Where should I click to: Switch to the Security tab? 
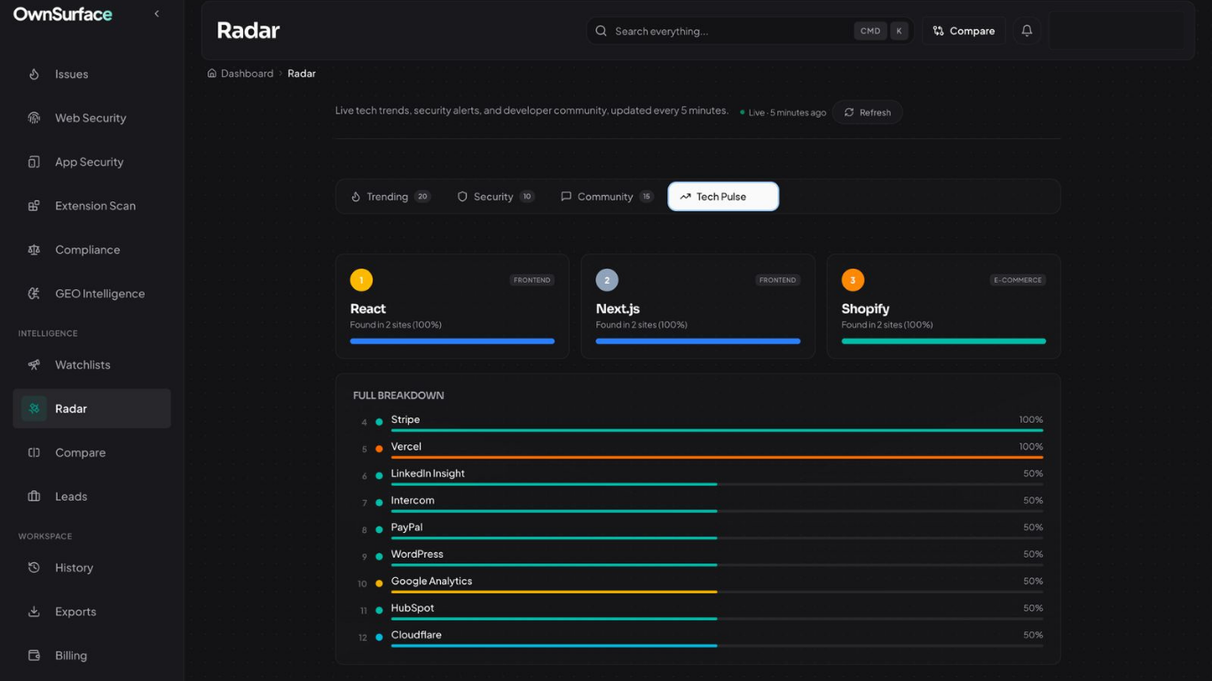(x=496, y=197)
